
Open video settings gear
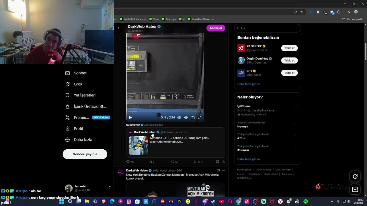[x=186, y=118]
